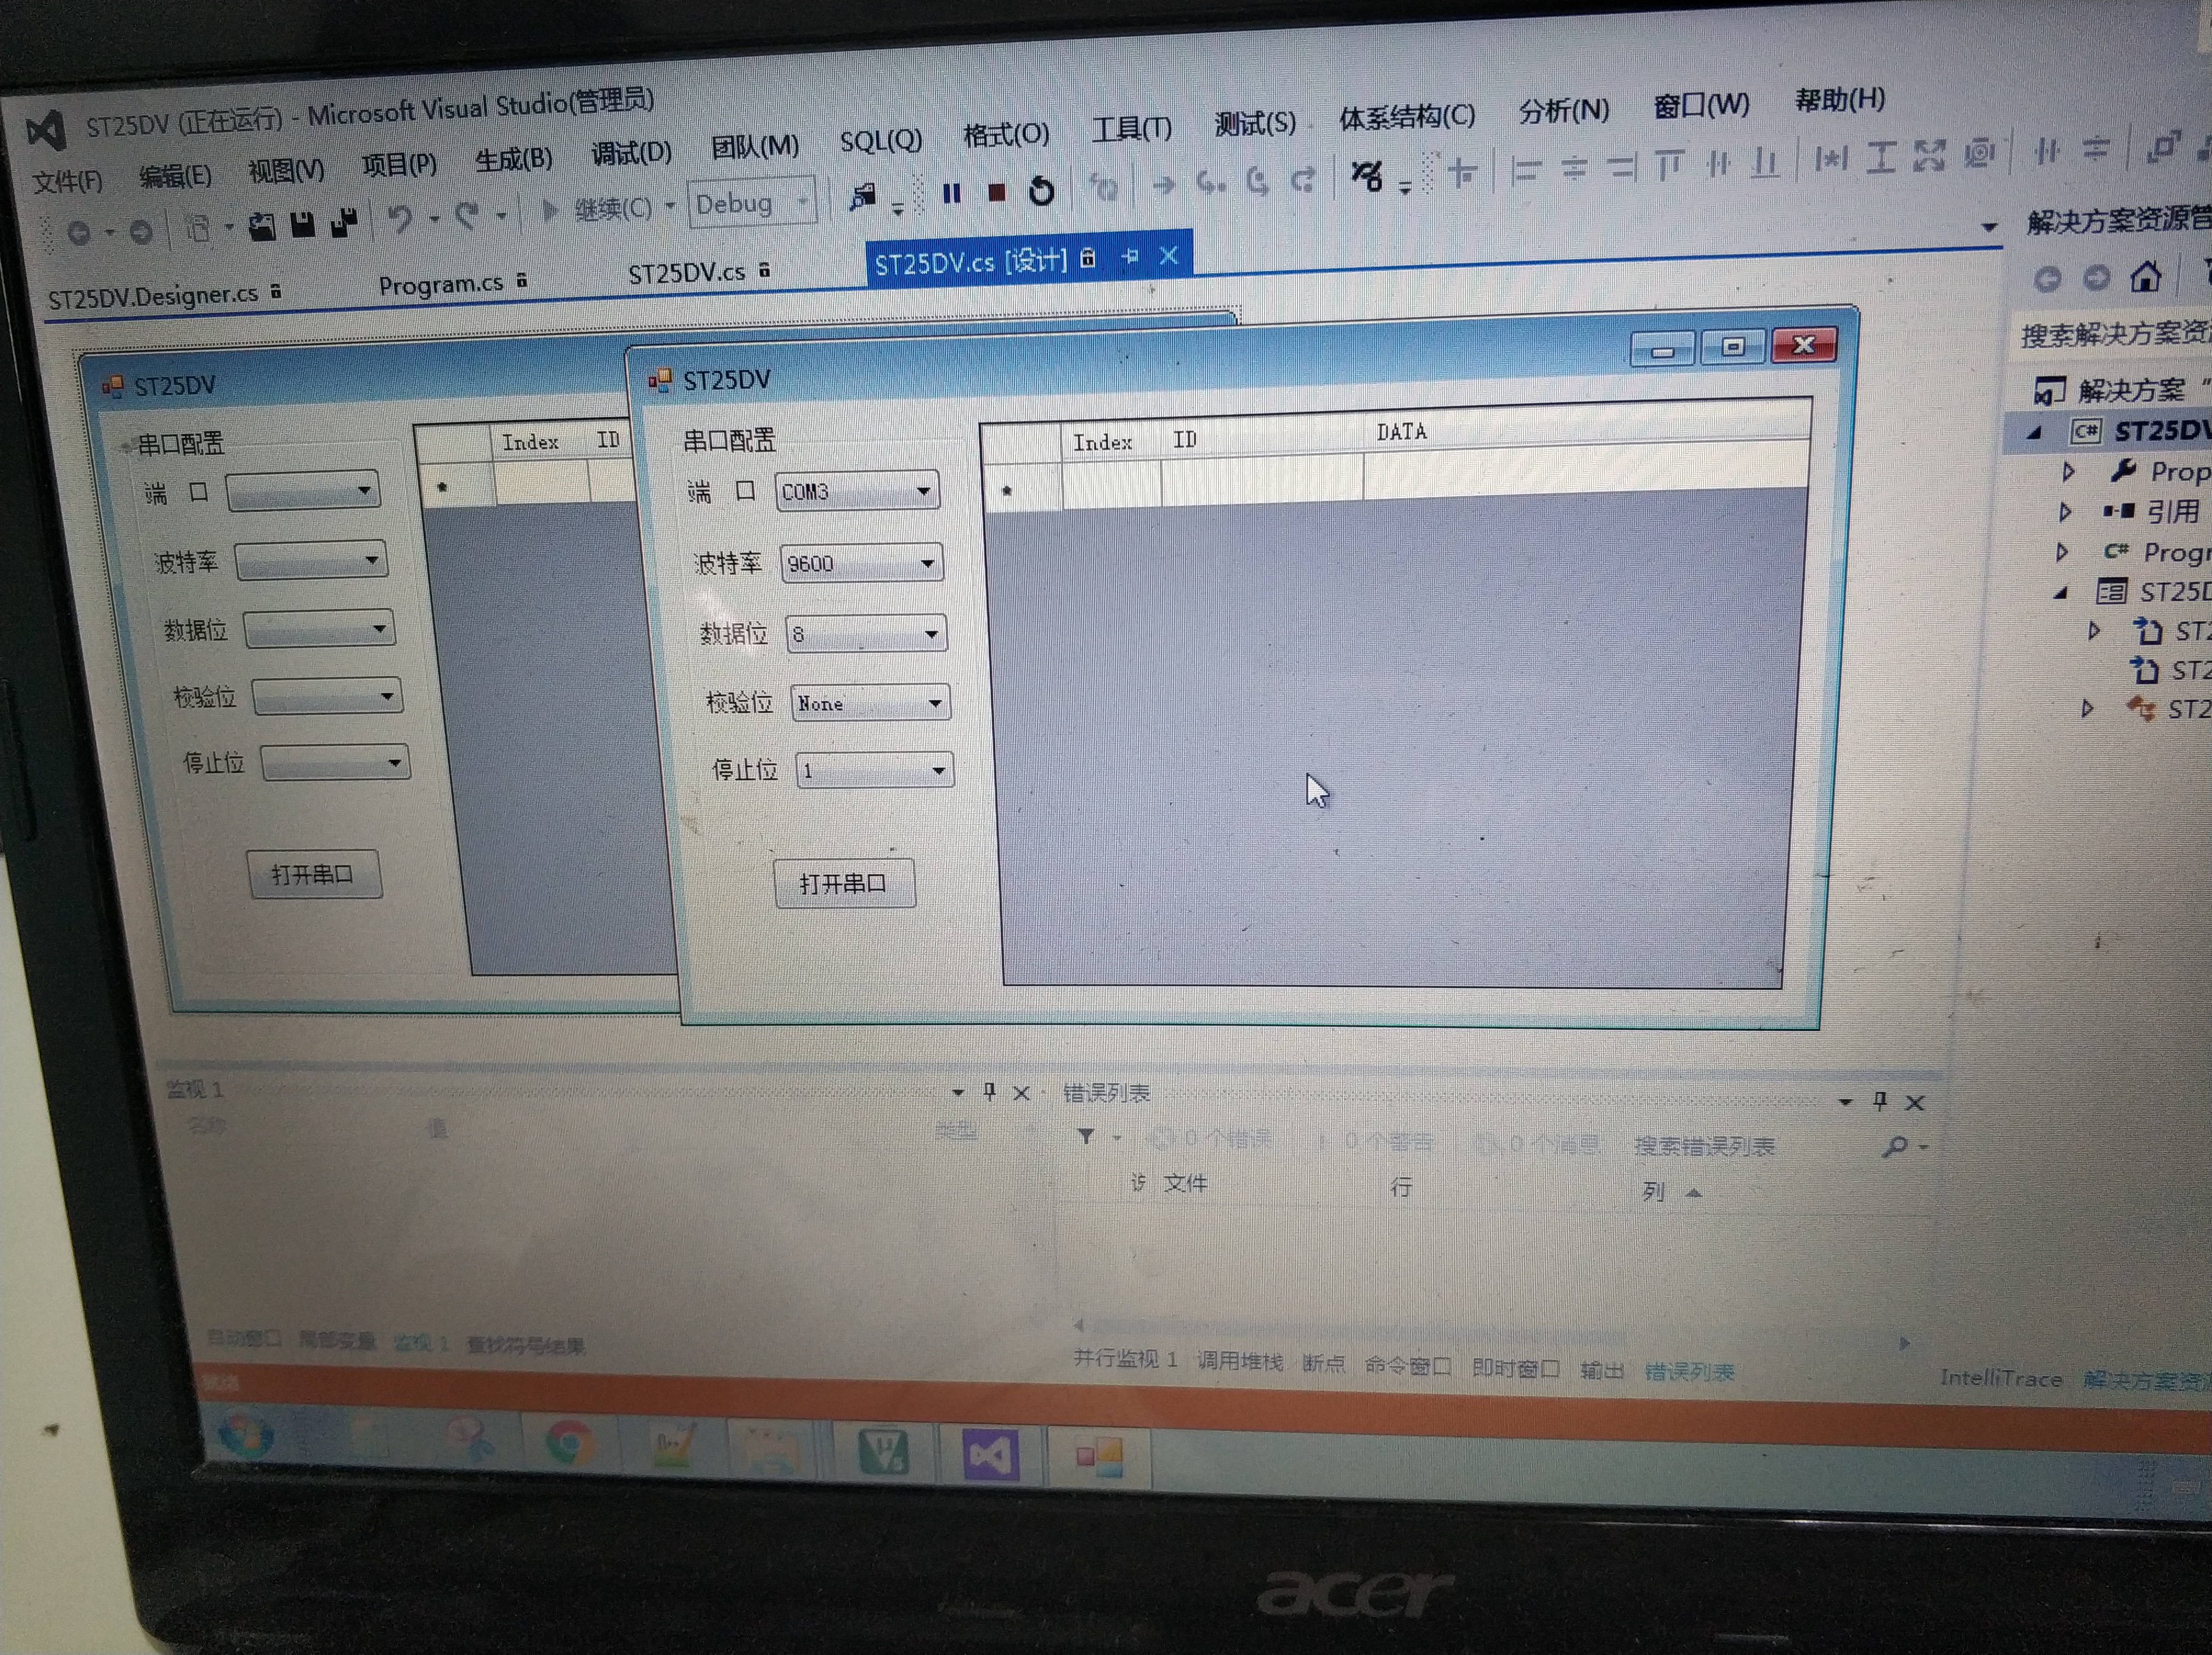Expand the Properties node in Solution Explorer

coord(2068,471)
